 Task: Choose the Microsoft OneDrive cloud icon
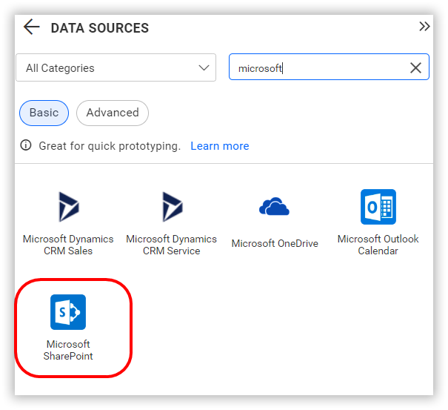click(274, 206)
